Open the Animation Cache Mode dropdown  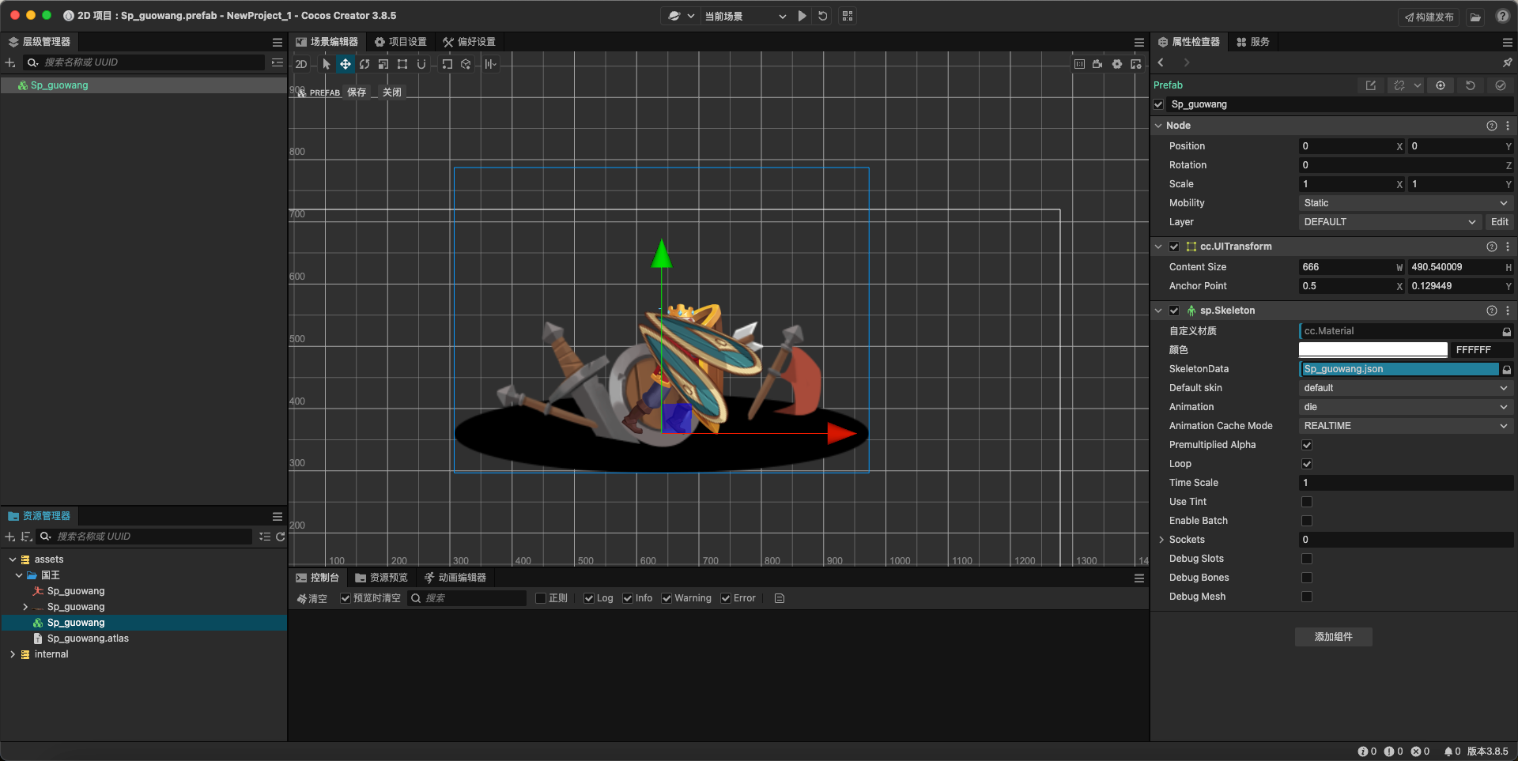1406,426
